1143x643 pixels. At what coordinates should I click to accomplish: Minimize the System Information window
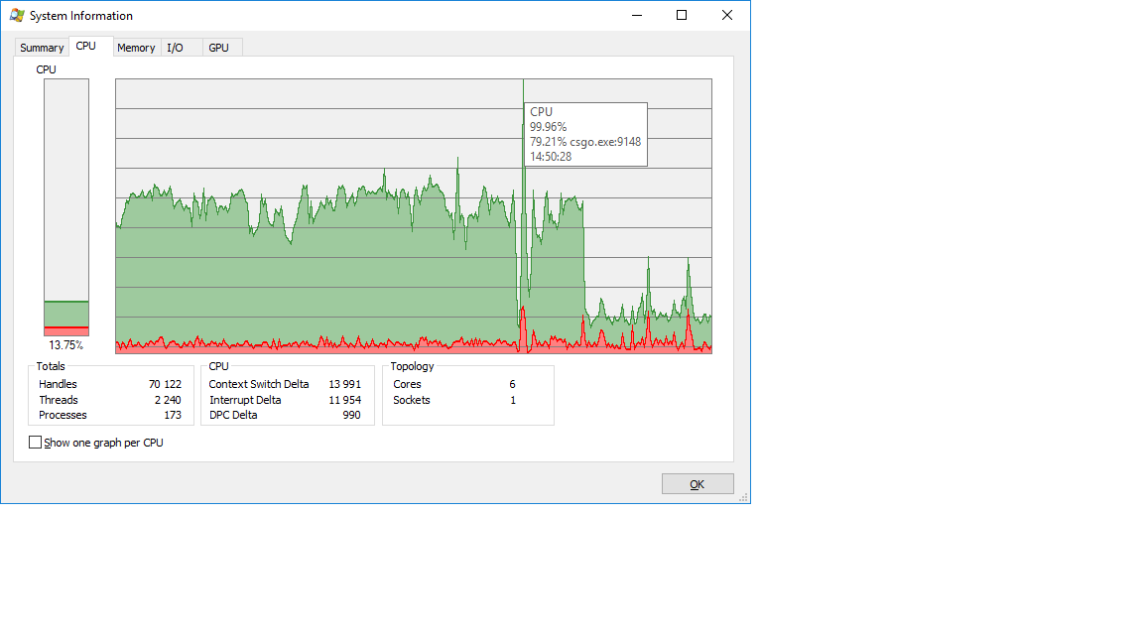tap(637, 15)
